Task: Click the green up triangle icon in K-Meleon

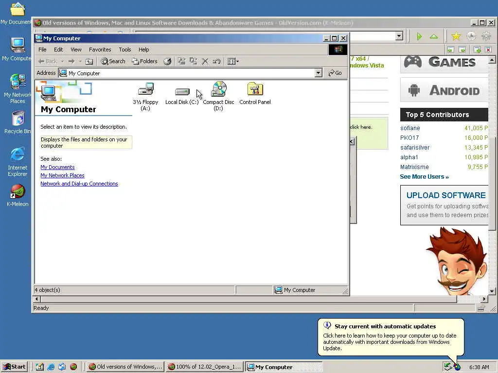Action: click(x=434, y=36)
